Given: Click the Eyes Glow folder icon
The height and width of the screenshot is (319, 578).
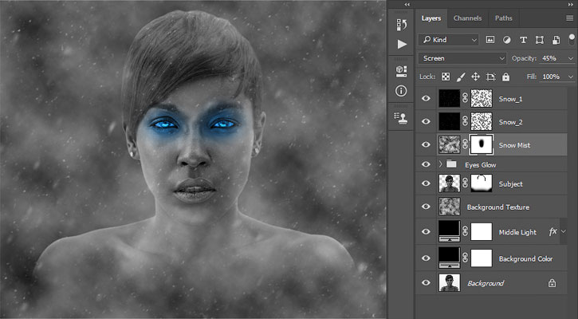Looking at the screenshot, I should [x=451, y=164].
